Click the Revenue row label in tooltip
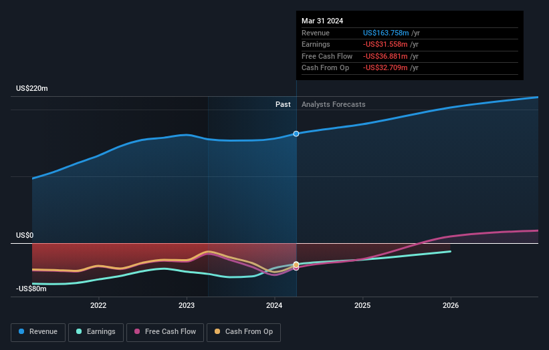 click(x=316, y=33)
